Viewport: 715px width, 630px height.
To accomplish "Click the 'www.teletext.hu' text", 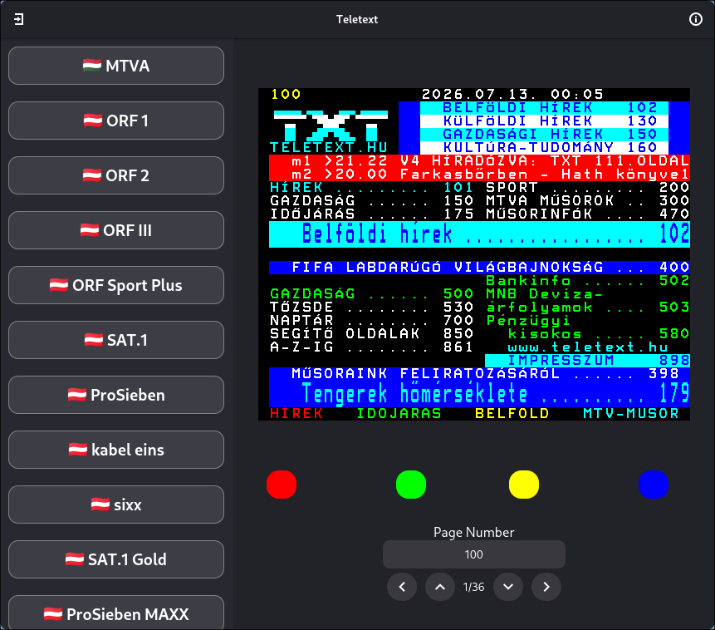I will click(x=588, y=347).
